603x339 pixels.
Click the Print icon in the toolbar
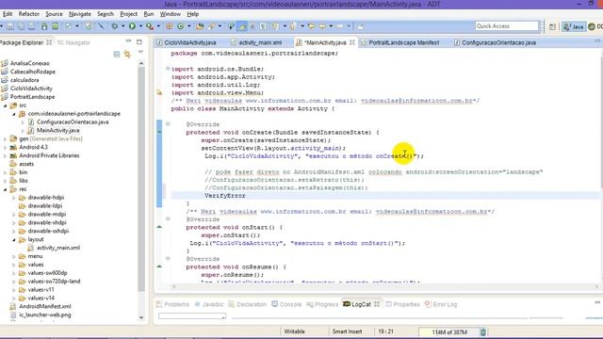32,26
